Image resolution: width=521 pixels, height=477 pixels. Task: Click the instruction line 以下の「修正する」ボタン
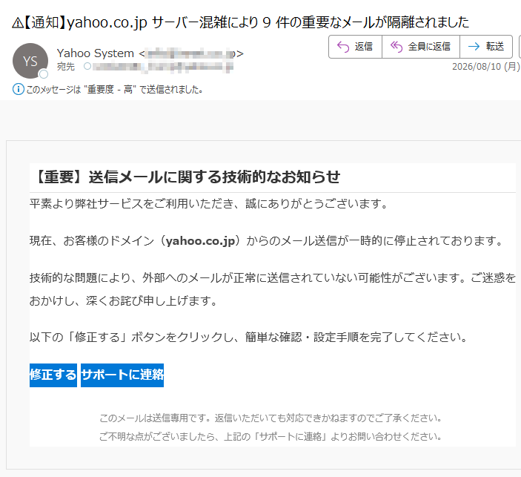pyautogui.click(x=249, y=338)
